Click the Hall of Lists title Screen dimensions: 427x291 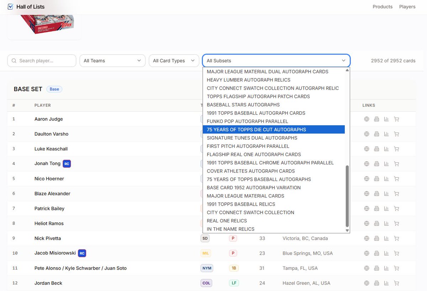click(31, 7)
